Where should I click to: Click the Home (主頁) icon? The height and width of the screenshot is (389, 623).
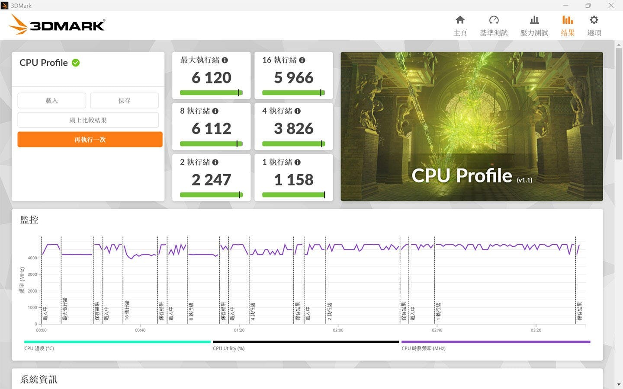(460, 20)
